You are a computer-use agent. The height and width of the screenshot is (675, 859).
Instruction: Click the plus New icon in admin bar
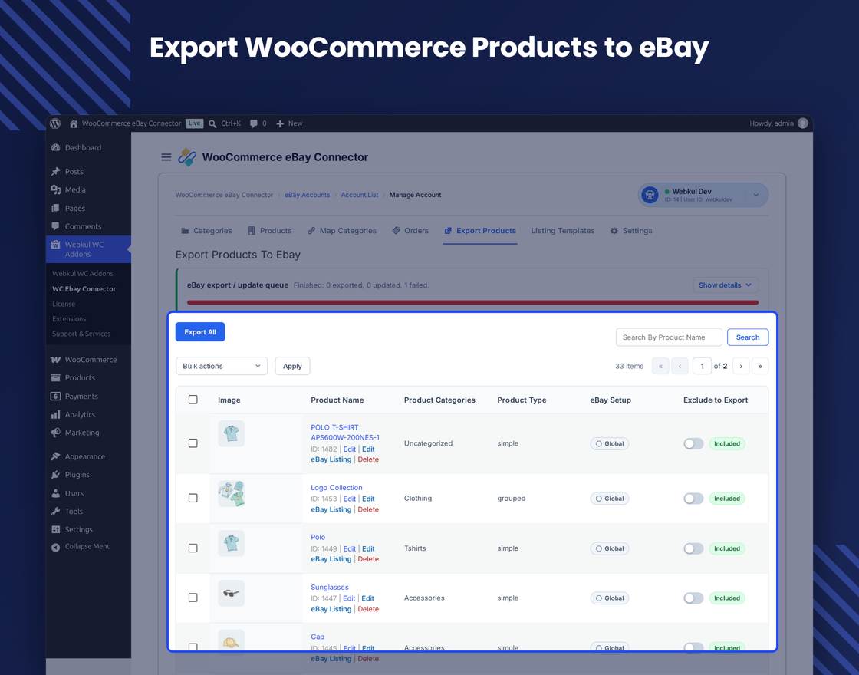coord(280,123)
